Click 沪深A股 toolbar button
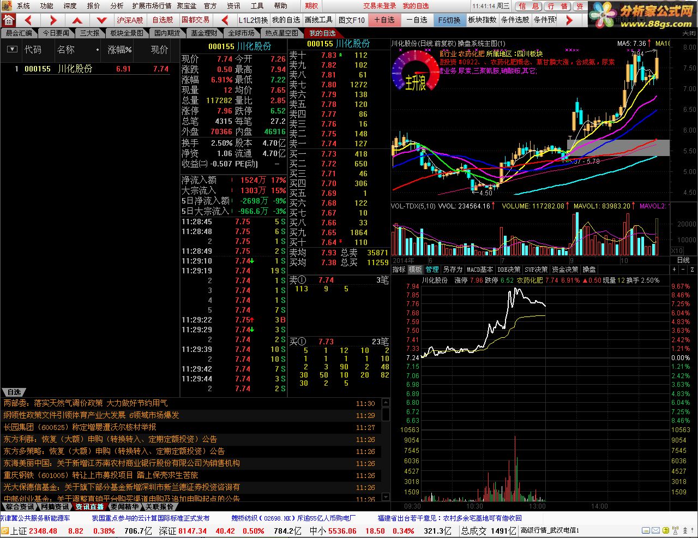The width and height of the screenshot is (698, 538). pyautogui.click(x=130, y=20)
